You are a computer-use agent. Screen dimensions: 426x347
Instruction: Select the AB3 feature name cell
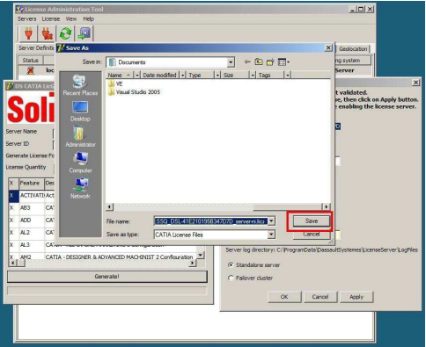32,207
